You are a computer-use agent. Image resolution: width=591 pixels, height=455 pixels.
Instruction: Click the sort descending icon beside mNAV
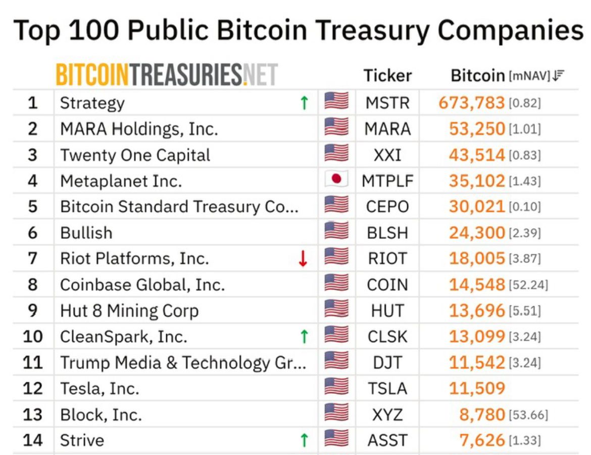pyautogui.click(x=558, y=76)
